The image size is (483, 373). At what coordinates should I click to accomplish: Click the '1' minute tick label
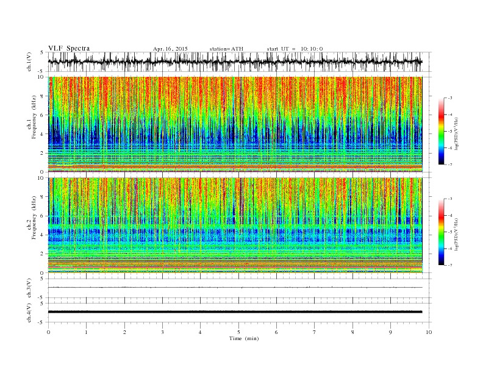pyautogui.click(x=87, y=332)
